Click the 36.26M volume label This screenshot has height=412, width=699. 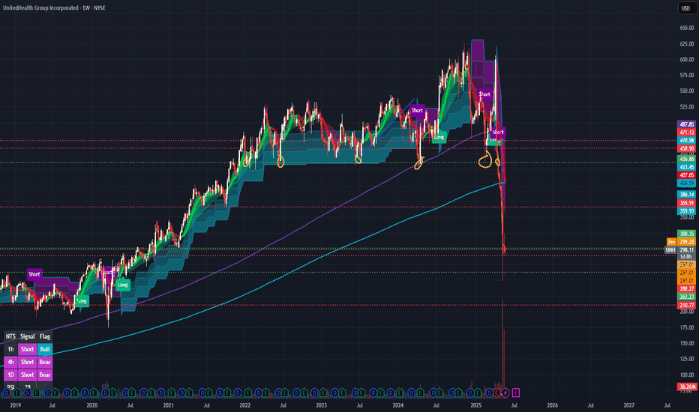(x=686, y=387)
